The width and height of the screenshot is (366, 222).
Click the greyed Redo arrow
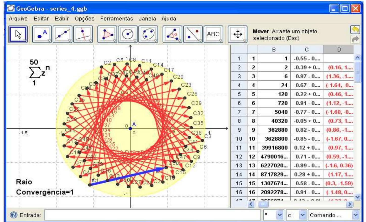click(355, 39)
